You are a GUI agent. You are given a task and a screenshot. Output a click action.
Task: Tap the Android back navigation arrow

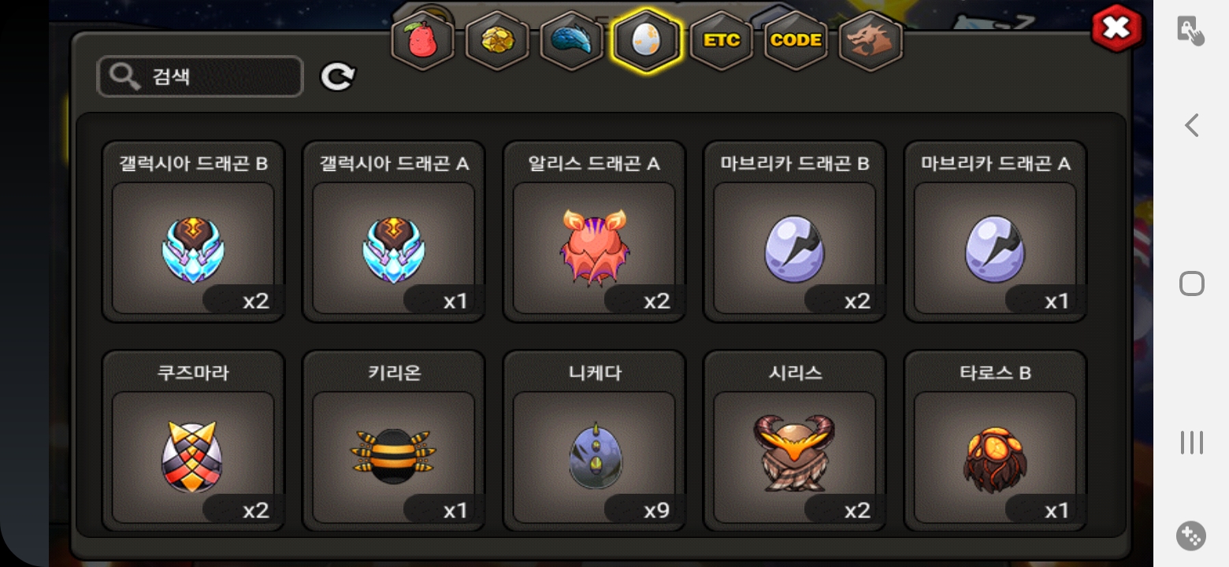(1191, 125)
